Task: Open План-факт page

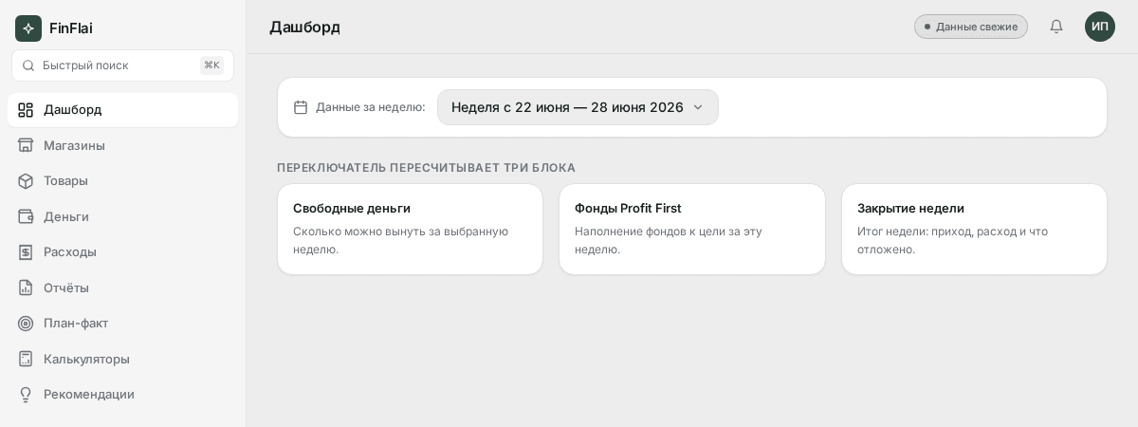Action: click(x=122, y=324)
